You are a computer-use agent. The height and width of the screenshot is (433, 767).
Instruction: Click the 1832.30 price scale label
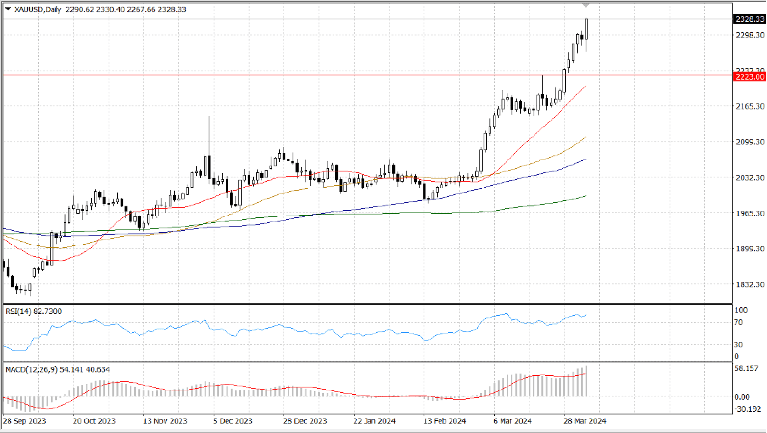pyautogui.click(x=750, y=284)
